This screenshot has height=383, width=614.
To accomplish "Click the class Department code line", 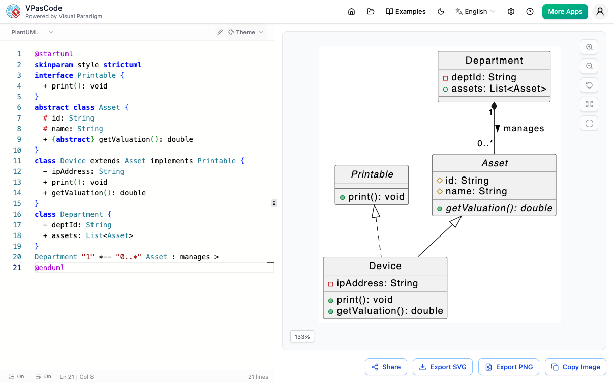I will 73,214.
